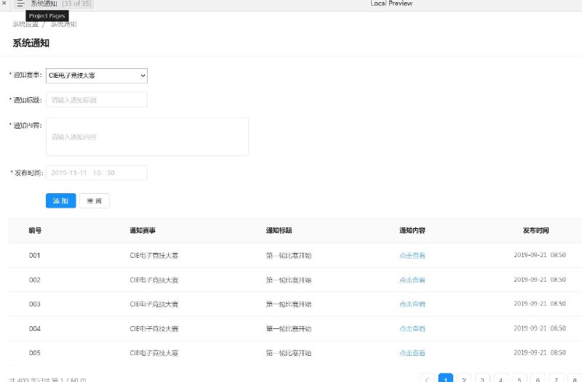The width and height of the screenshot is (582, 382).
Task: Open 点击查看 link in row 005
Action: pyautogui.click(x=412, y=353)
